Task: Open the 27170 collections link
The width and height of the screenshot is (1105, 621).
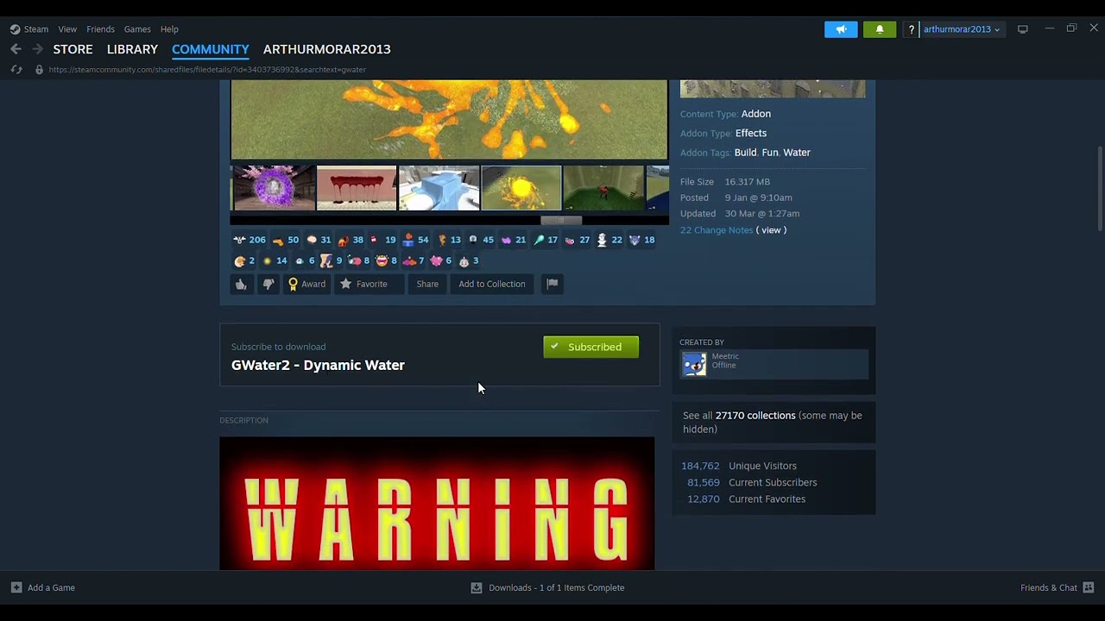Action: coord(755,416)
